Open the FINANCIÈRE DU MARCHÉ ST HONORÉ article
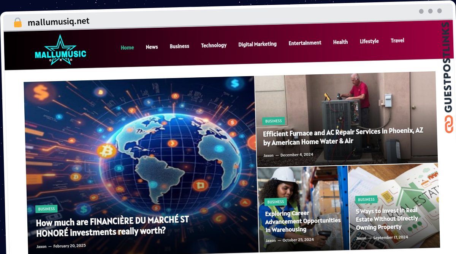The image size is (456, 254). 112,226
